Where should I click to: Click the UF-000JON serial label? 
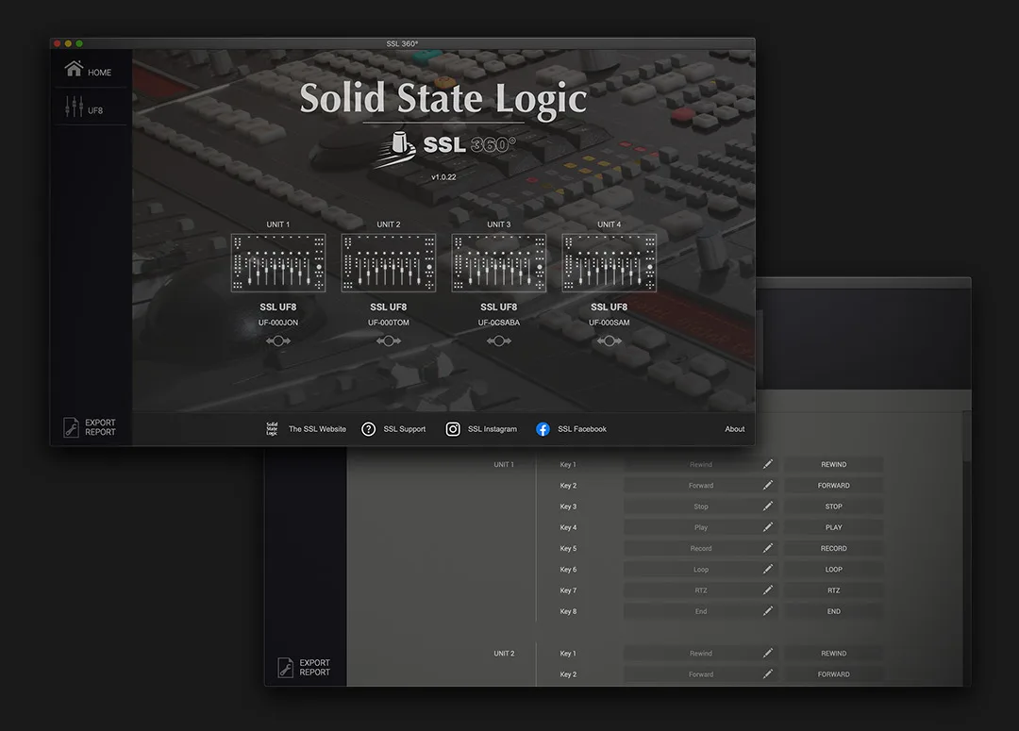[278, 323]
